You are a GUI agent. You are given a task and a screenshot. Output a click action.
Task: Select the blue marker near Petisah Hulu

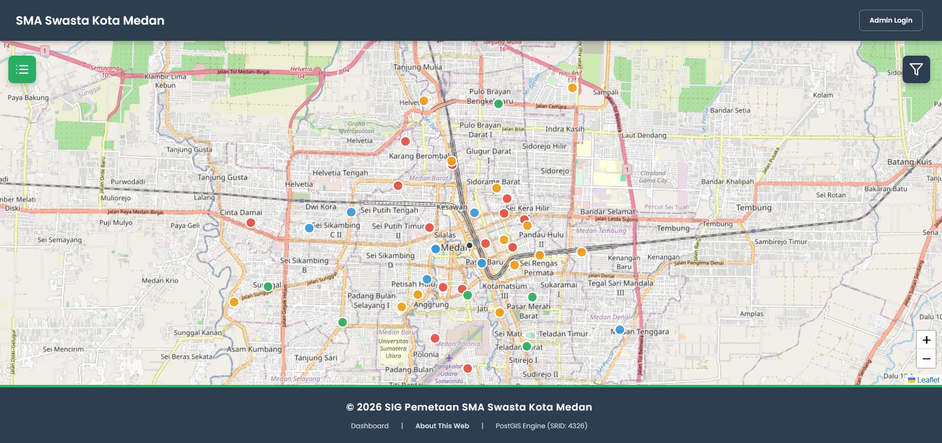click(427, 279)
